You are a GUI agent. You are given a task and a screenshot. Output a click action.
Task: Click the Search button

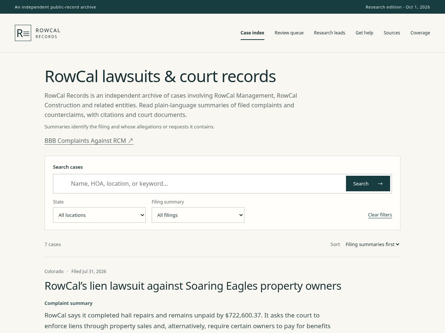(x=368, y=184)
